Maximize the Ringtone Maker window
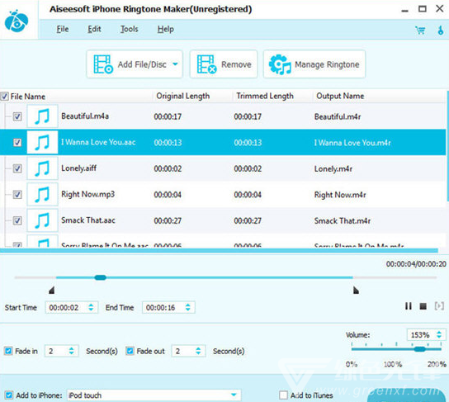This screenshot has width=449, height=402. [423, 9]
